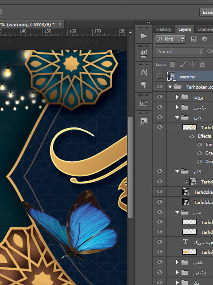Select the Layers tab
Image resolution: width=213 pixels, height=285 pixels.
tap(185, 29)
